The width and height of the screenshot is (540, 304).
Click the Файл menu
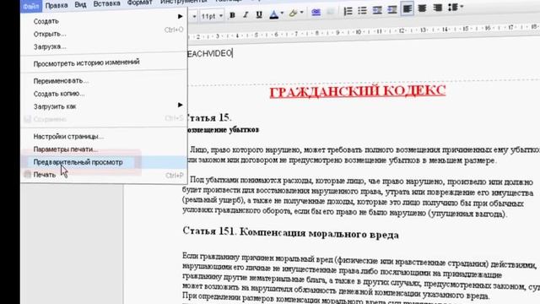(x=31, y=6)
